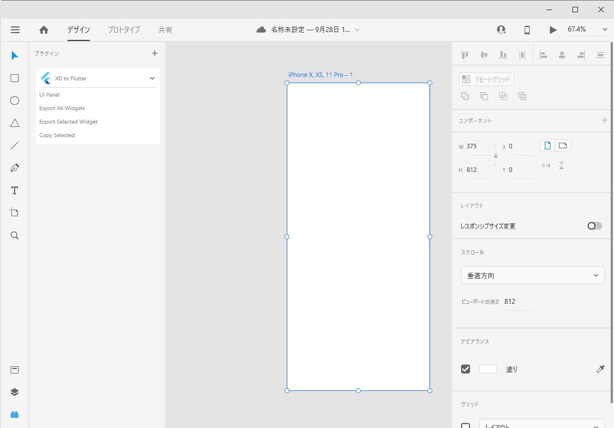
Task: Click Export Selected Widget
Action: 68,122
